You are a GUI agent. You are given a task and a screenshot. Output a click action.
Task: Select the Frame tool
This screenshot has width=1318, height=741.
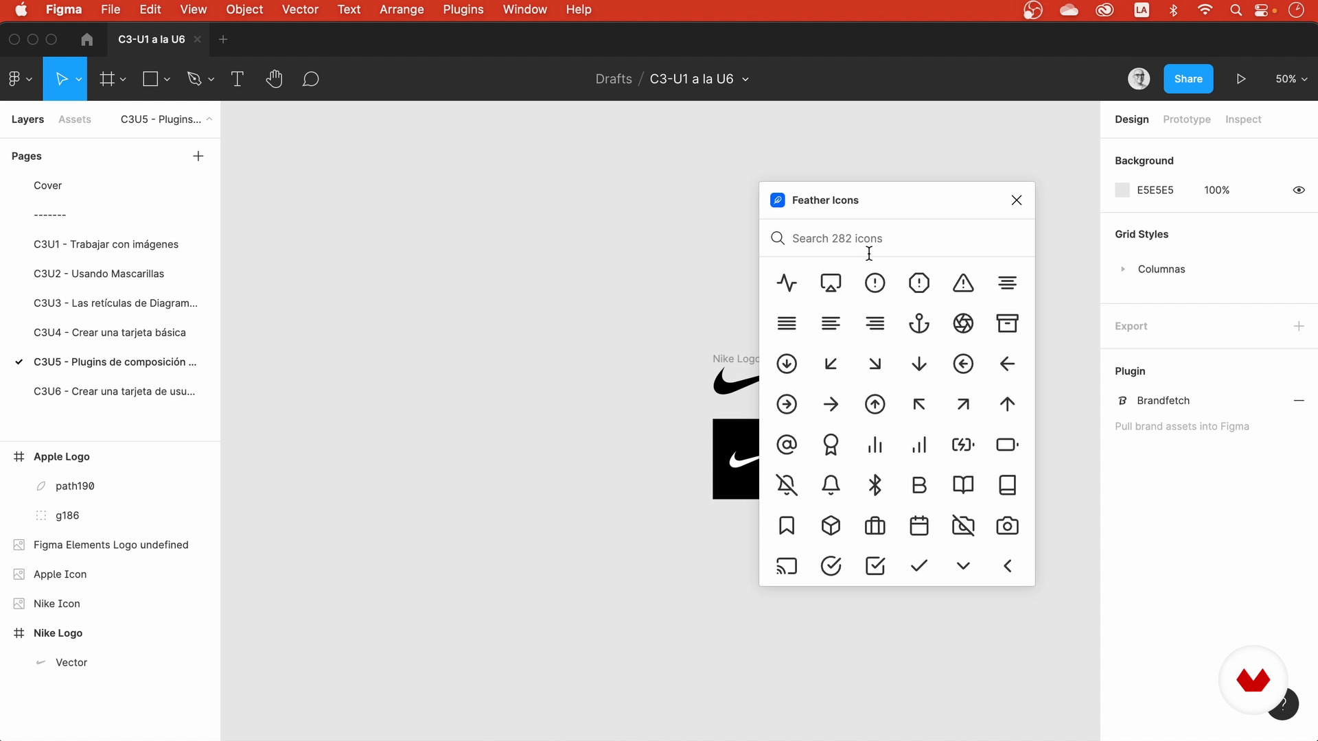(x=107, y=79)
